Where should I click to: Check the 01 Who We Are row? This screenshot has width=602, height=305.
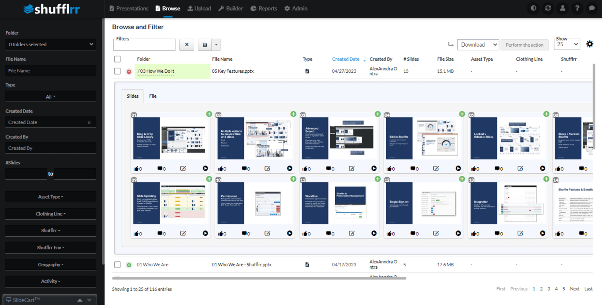pyautogui.click(x=117, y=264)
